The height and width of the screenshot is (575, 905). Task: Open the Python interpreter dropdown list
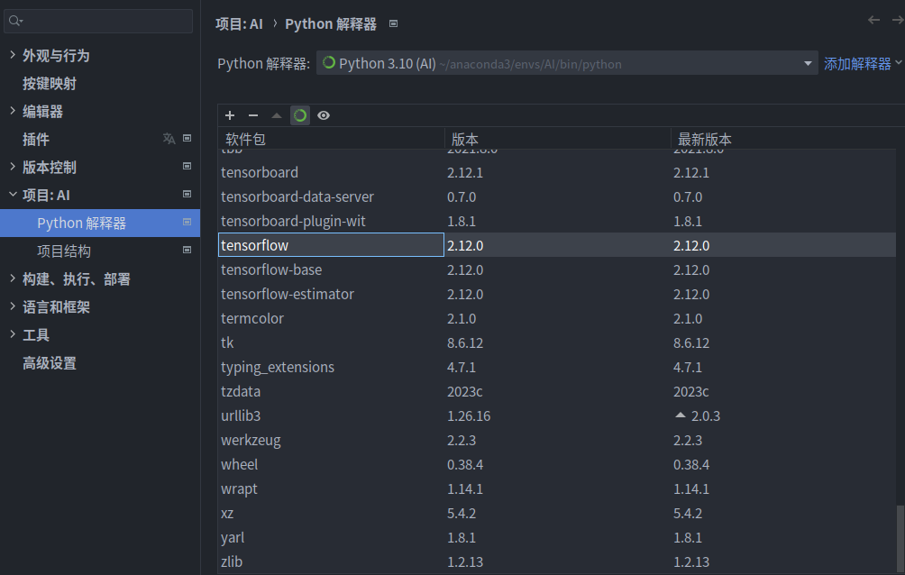(808, 63)
